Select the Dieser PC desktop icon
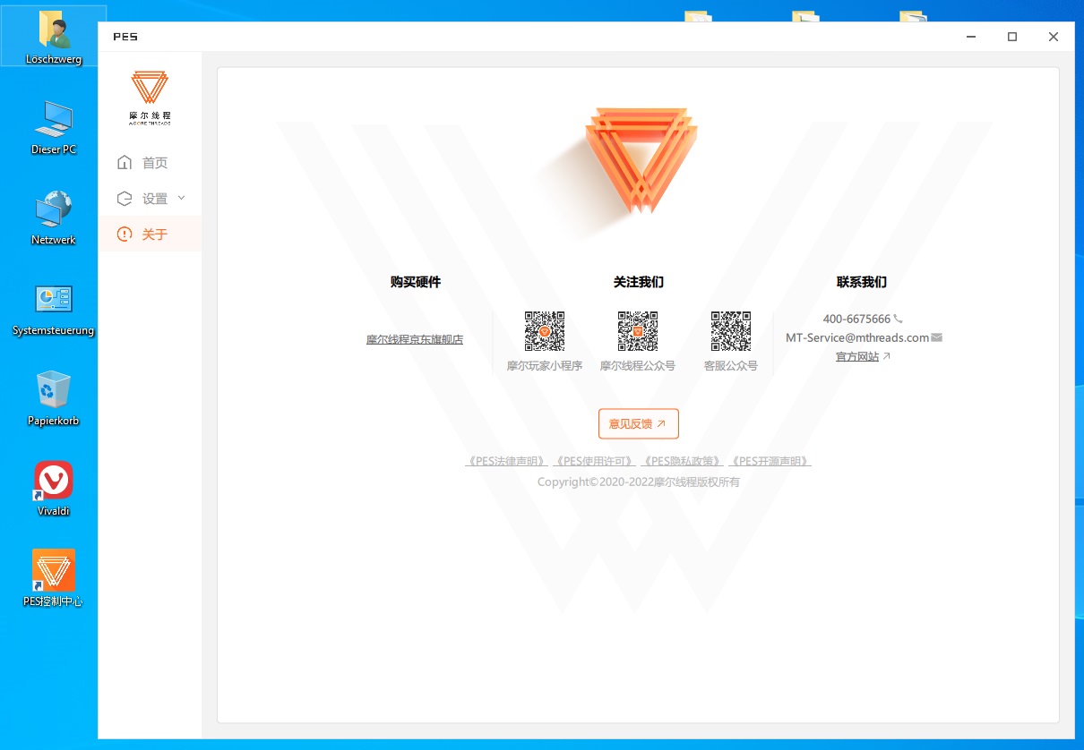Image resolution: width=1084 pixels, height=750 pixels. click(x=54, y=128)
